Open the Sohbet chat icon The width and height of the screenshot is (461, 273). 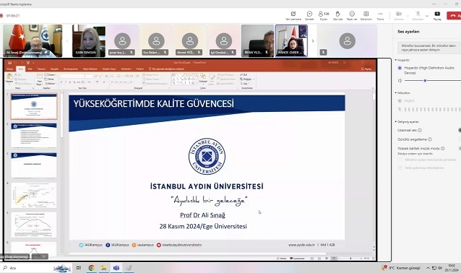click(309, 14)
